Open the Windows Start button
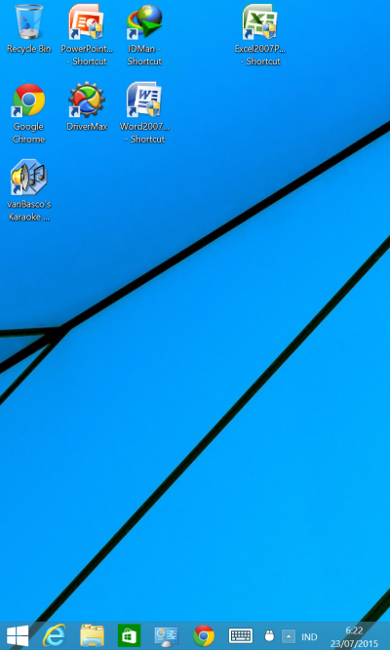 (x=18, y=636)
